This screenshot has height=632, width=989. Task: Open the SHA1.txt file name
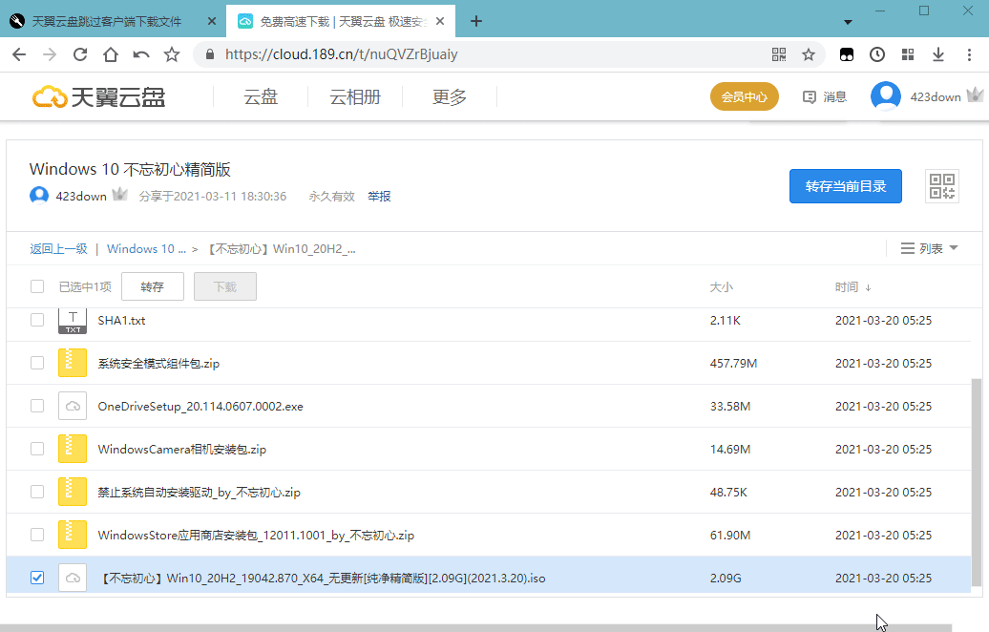pos(122,321)
